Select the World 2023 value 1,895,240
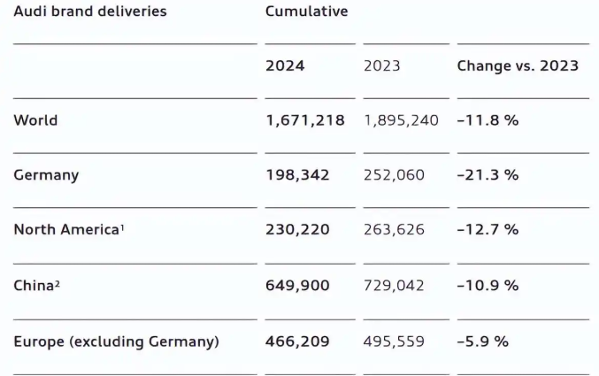 tap(401, 120)
